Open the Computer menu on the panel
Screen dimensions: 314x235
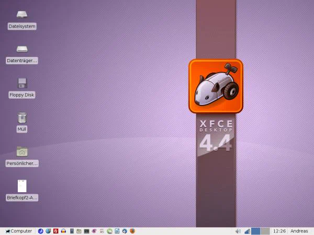(x=19, y=231)
